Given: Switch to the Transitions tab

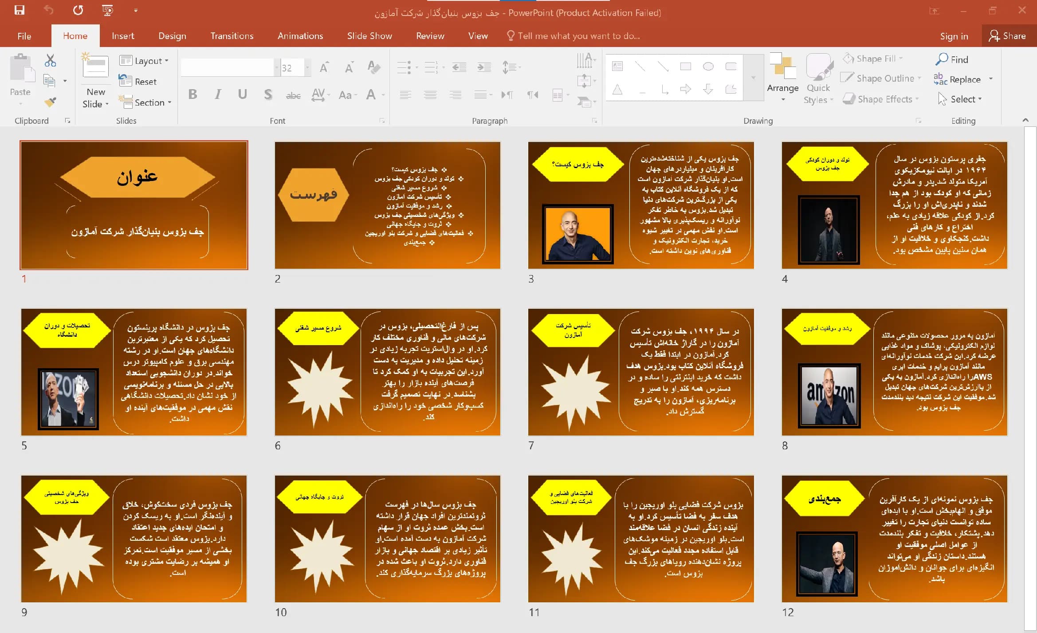Looking at the screenshot, I should [232, 36].
